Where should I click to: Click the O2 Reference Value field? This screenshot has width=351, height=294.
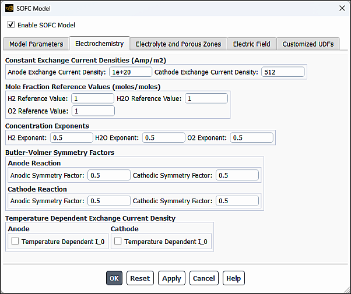point(93,111)
